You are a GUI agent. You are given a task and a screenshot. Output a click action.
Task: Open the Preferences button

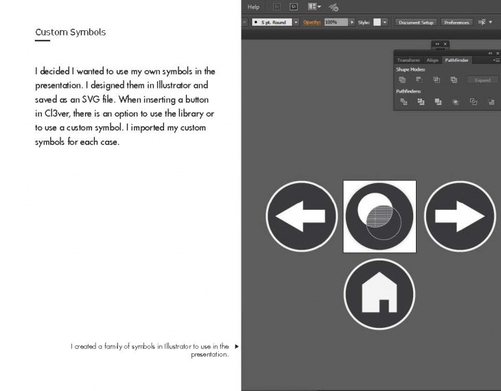pyautogui.click(x=456, y=23)
